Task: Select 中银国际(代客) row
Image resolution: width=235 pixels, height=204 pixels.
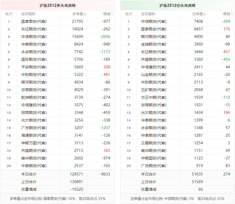Action: tap(178, 158)
